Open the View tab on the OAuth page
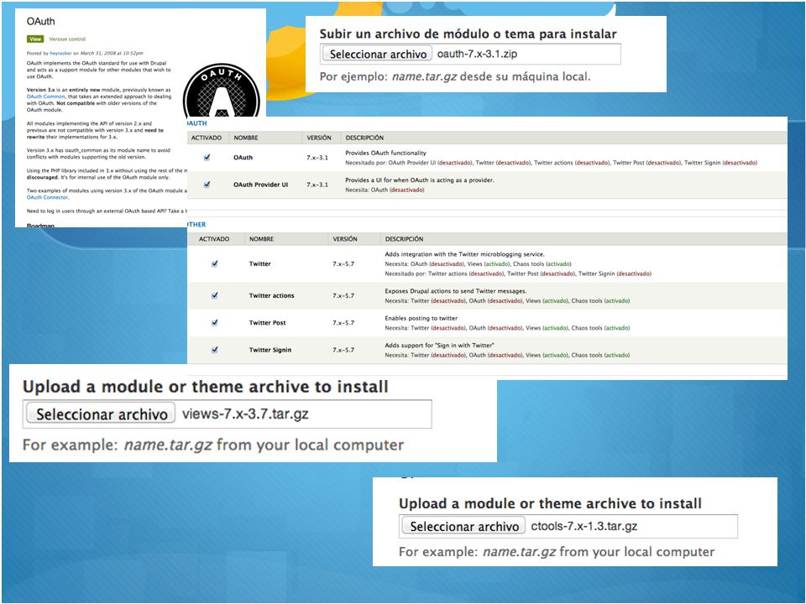806x604 pixels. point(35,39)
